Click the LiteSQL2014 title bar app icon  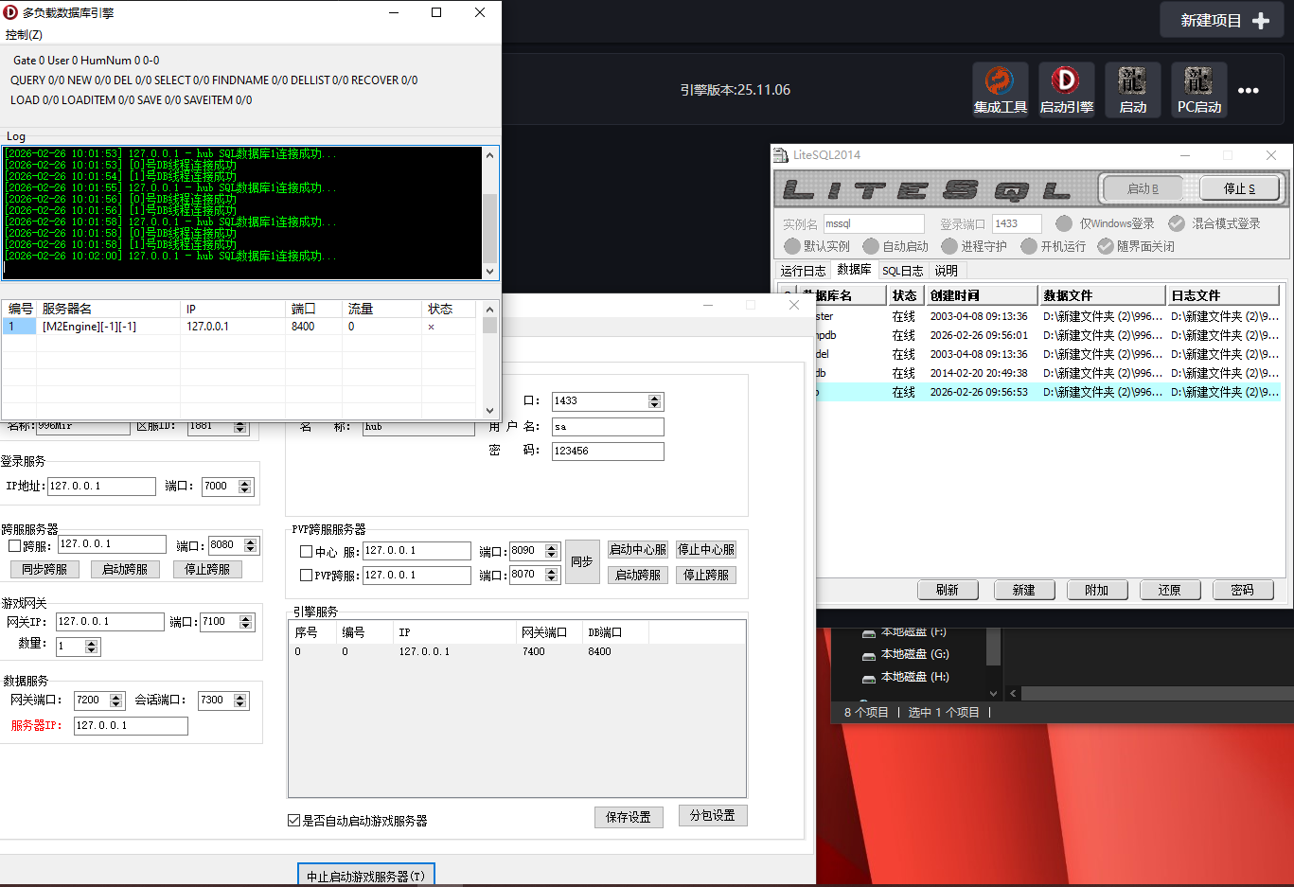tap(781, 155)
